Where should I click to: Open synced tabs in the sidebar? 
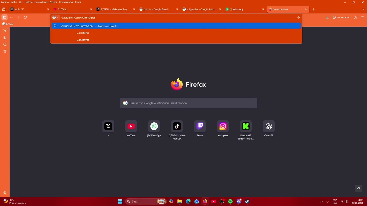pos(5,38)
